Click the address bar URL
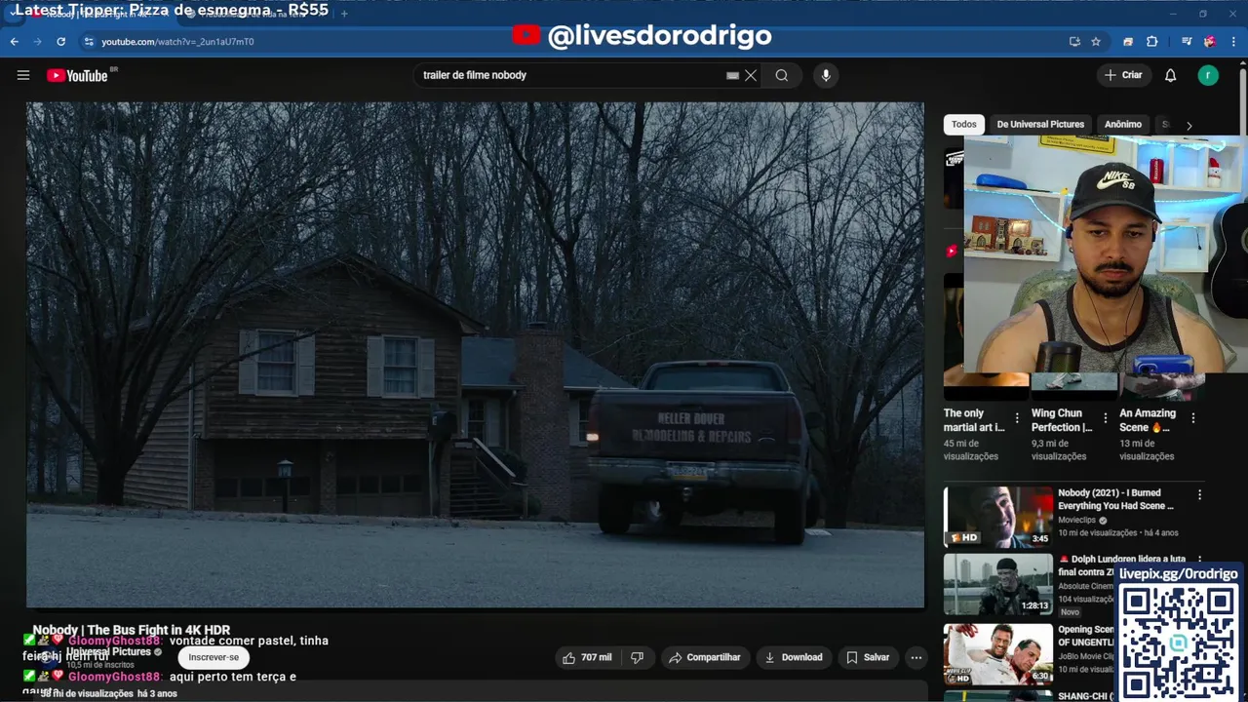The height and width of the screenshot is (702, 1248). pos(177,42)
